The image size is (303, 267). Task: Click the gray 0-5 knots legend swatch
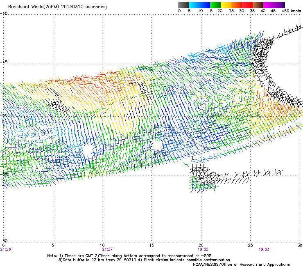click(x=183, y=5)
